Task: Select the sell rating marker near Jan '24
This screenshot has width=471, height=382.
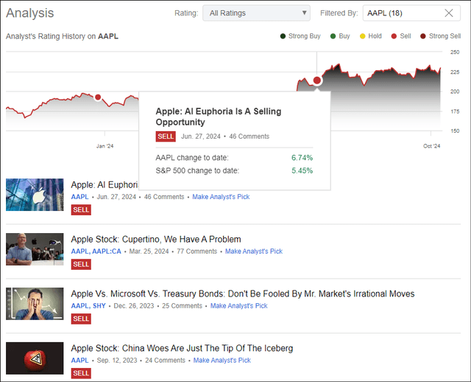Action: pos(98,97)
